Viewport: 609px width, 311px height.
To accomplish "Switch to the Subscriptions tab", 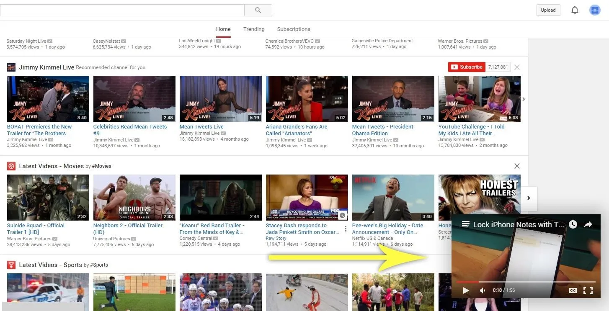I will coord(294,29).
